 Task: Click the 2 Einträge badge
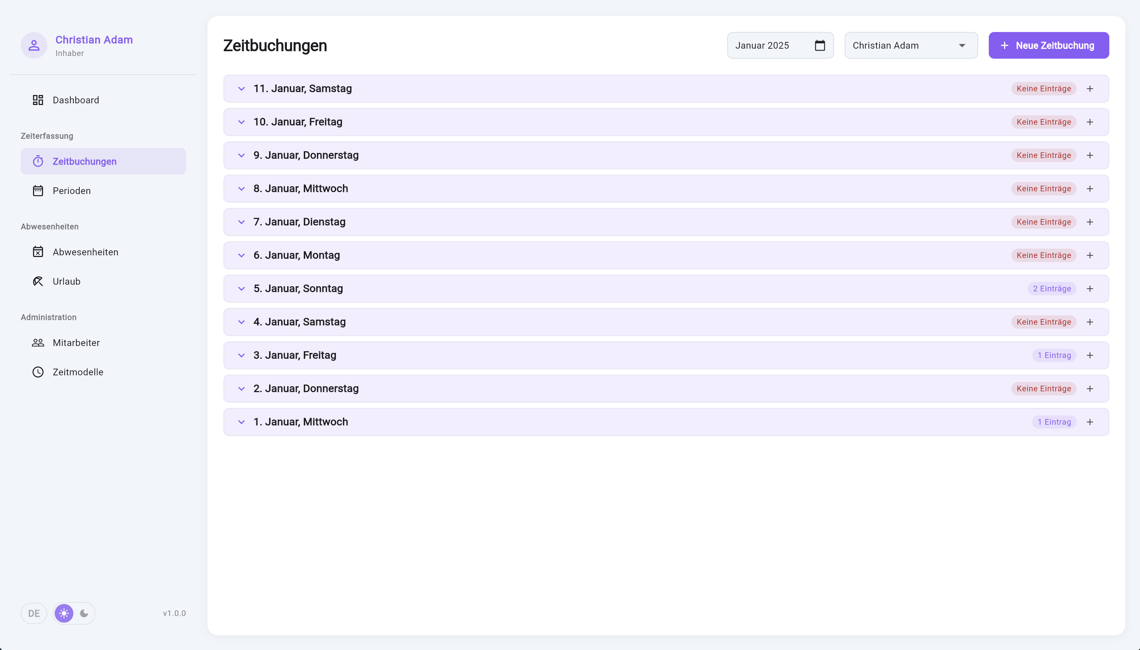pyautogui.click(x=1052, y=289)
